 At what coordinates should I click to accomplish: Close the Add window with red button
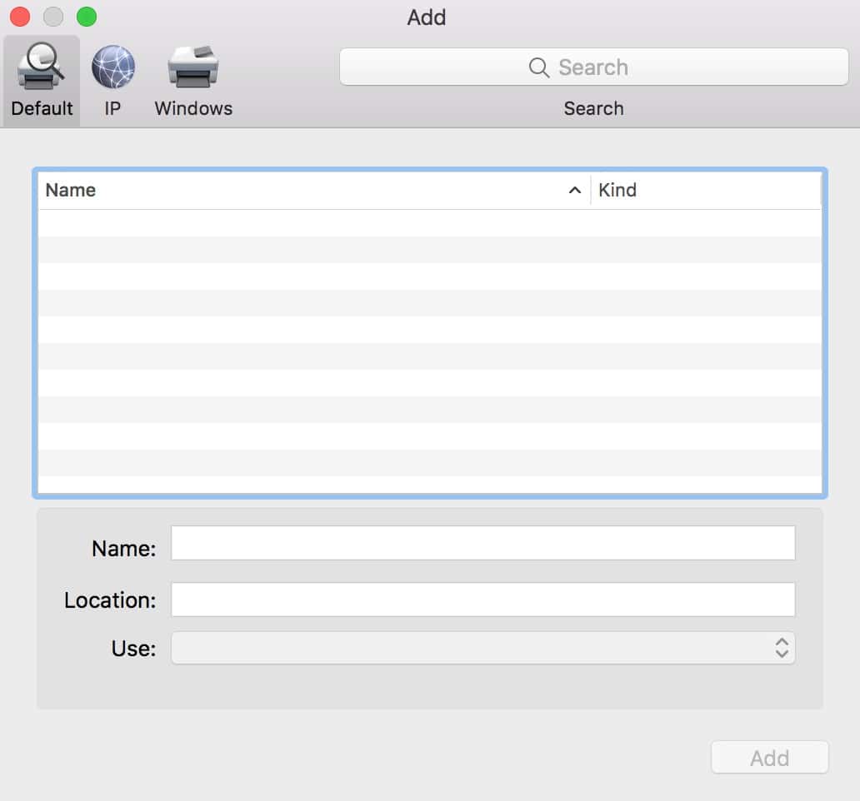point(20,17)
